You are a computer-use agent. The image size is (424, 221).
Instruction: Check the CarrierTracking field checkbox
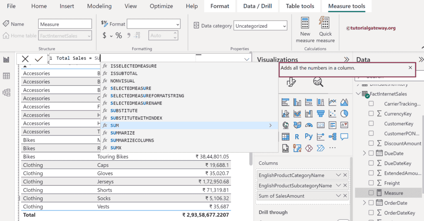pyautogui.click(x=371, y=103)
